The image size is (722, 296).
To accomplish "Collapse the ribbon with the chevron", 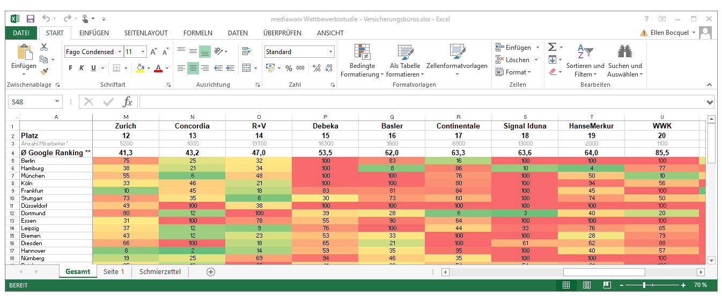I will (709, 85).
